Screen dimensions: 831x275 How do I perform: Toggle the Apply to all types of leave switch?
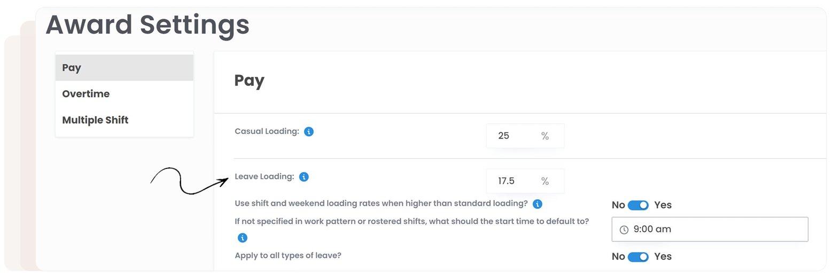638,257
